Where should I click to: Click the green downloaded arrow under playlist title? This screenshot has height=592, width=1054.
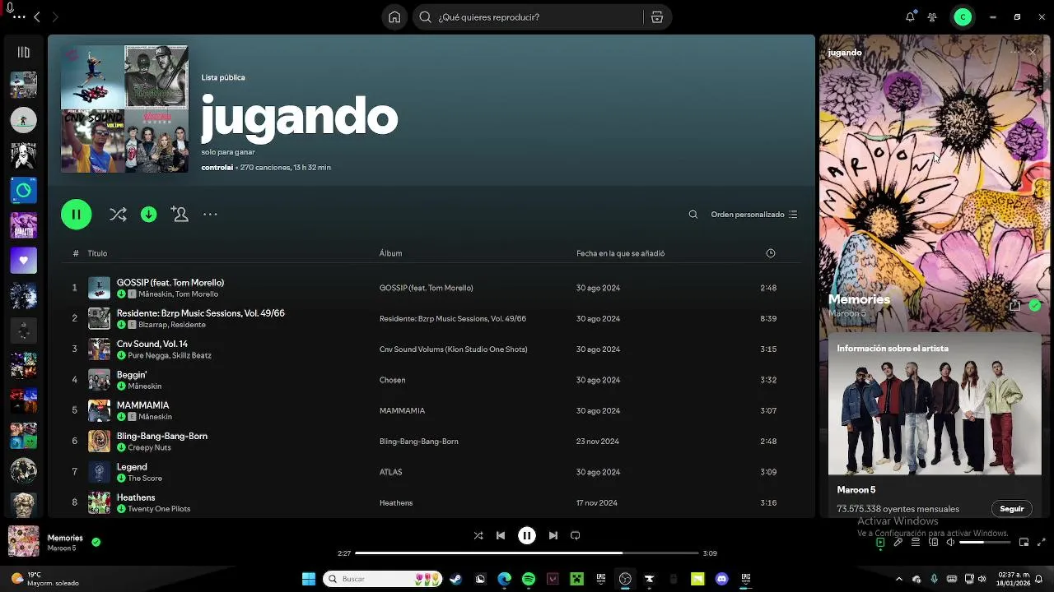point(148,215)
